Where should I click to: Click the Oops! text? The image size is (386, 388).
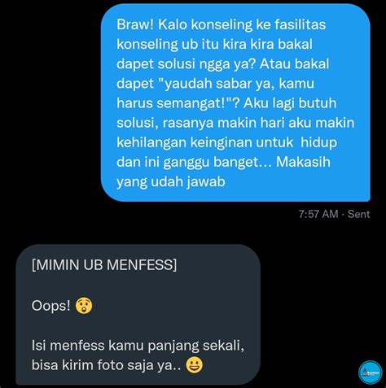pyautogui.click(x=51, y=306)
